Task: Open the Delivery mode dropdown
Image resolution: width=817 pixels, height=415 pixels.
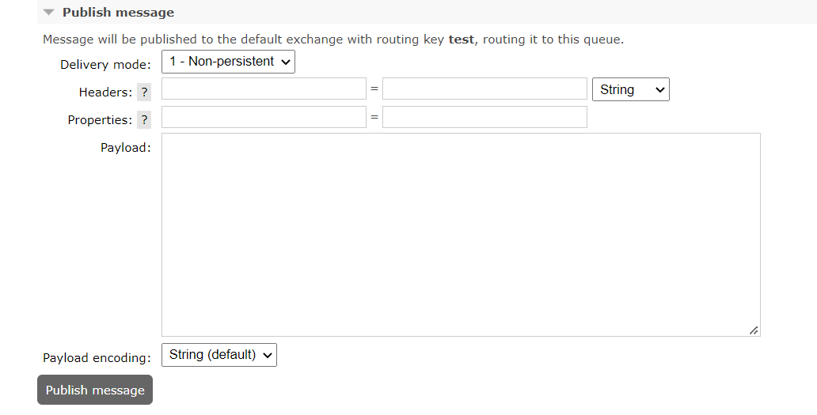Action: [228, 62]
